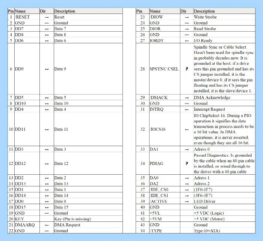Click the +5VL name cell
The height and width of the screenshot is (241, 263).
pos(165,213)
